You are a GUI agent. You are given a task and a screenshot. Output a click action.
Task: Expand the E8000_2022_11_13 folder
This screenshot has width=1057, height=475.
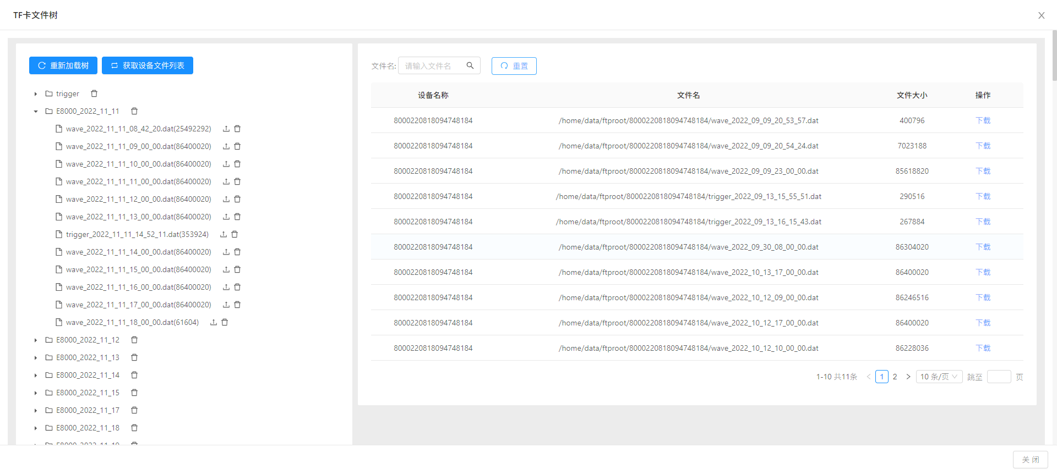[36, 358]
